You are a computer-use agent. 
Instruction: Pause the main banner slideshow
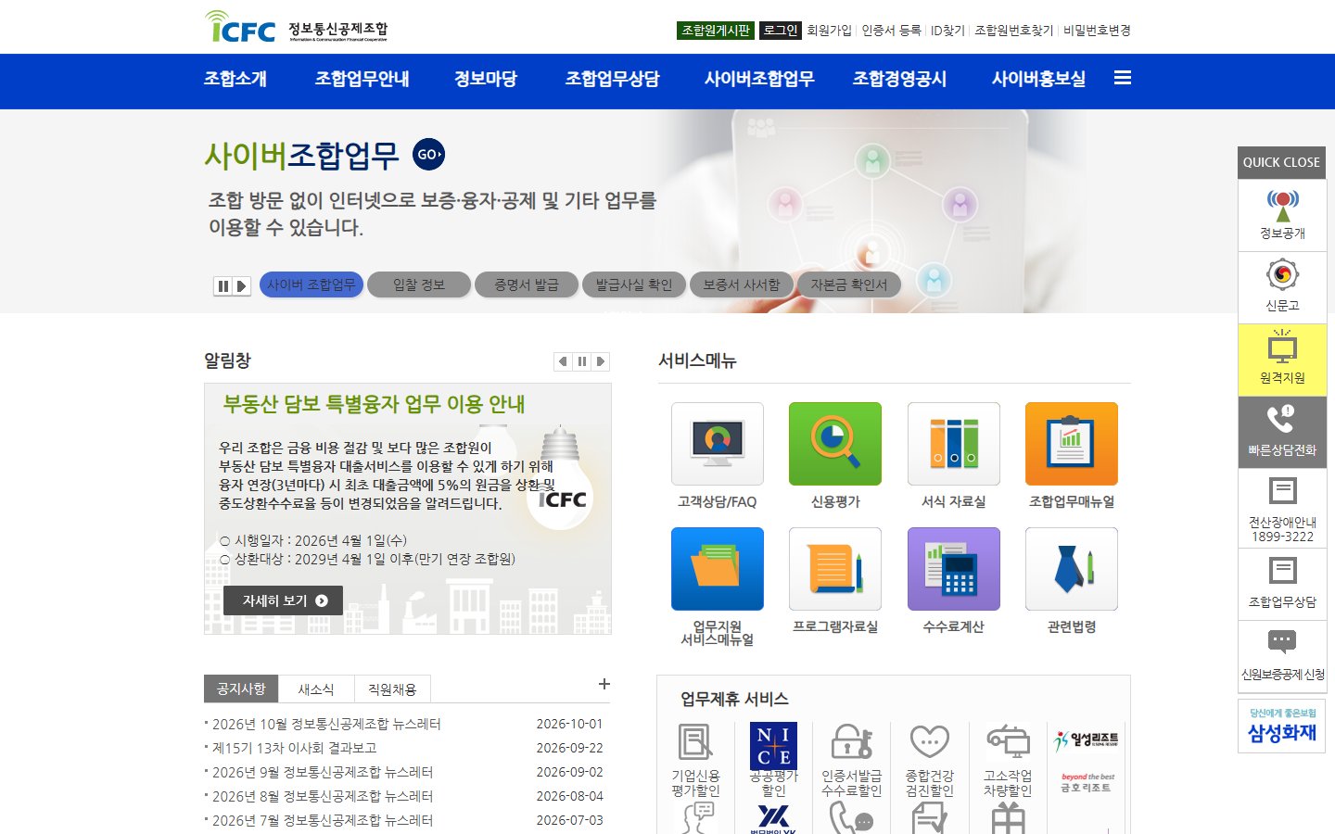pos(223,286)
